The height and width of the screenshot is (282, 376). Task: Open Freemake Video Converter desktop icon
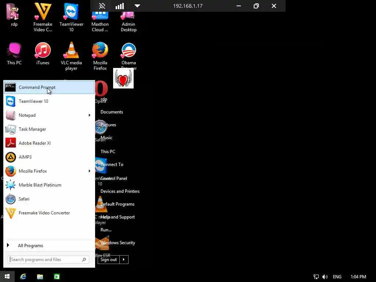(x=43, y=17)
